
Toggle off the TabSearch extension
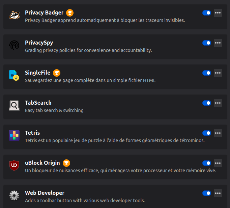(206, 103)
